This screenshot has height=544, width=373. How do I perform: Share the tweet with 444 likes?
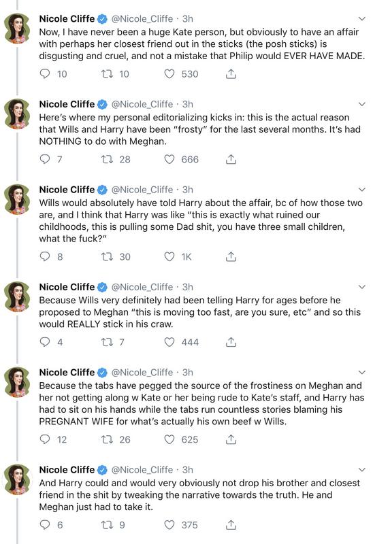click(x=231, y=342)
